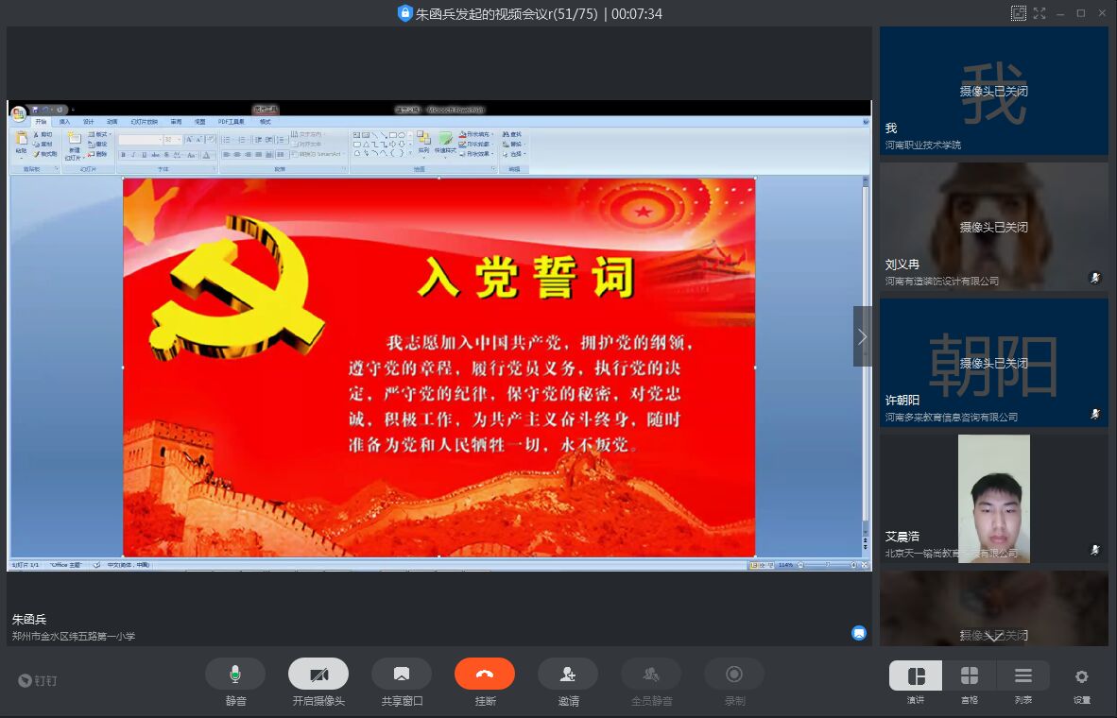Start recording with the 录制 button
Screen dimensions: 1117x718
pyautogui.click(x=734, y=674)
